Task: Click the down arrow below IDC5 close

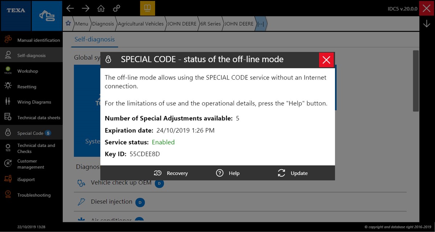Action: (x=426, y=24)
